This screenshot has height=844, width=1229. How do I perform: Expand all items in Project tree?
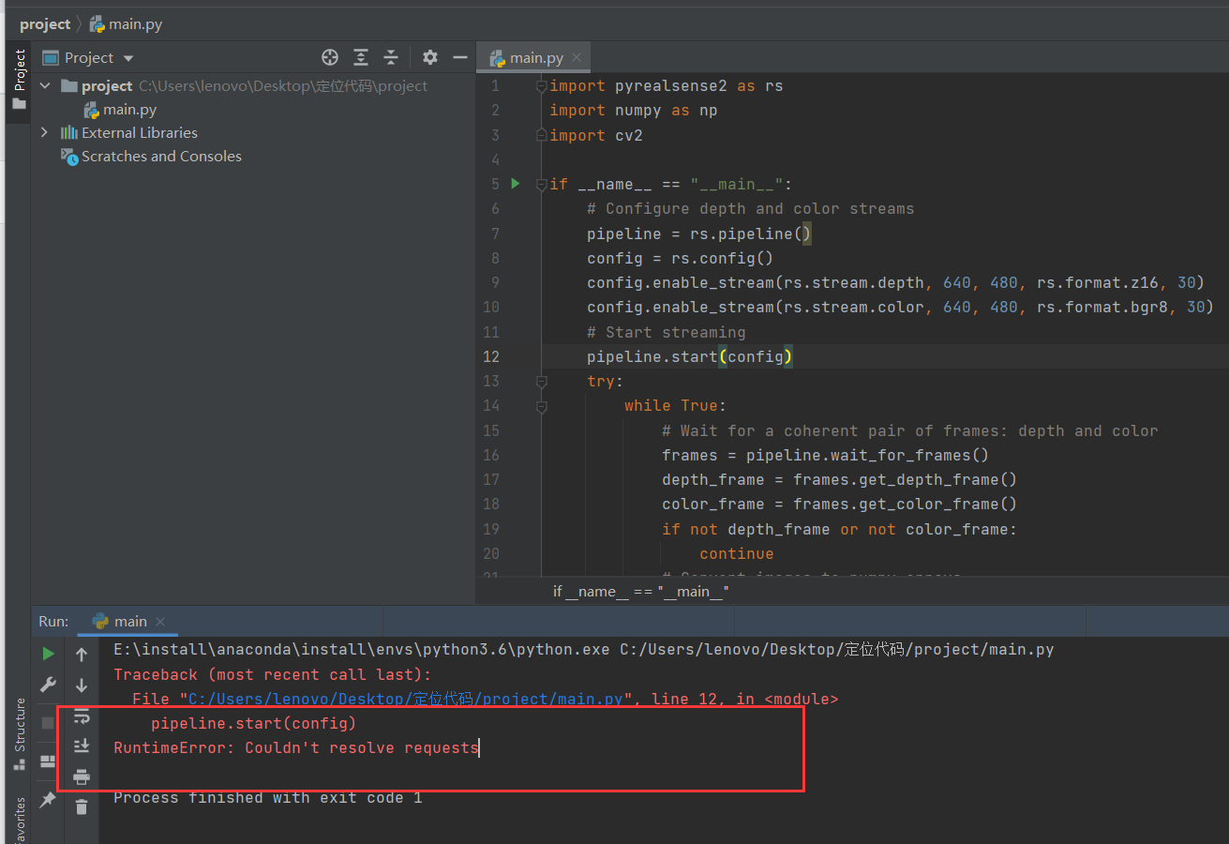[x=361, y=57]
